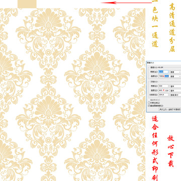Open the resolution unit 像素/英寸 dropdown
The width and height of the screenshot is (181, 181).
pyautogui.click(x=175, y=95)
